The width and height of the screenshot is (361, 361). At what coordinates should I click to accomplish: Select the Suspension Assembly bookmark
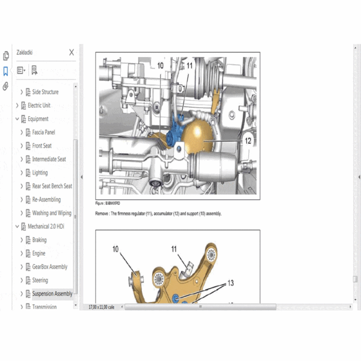click(x=52, y=294)
